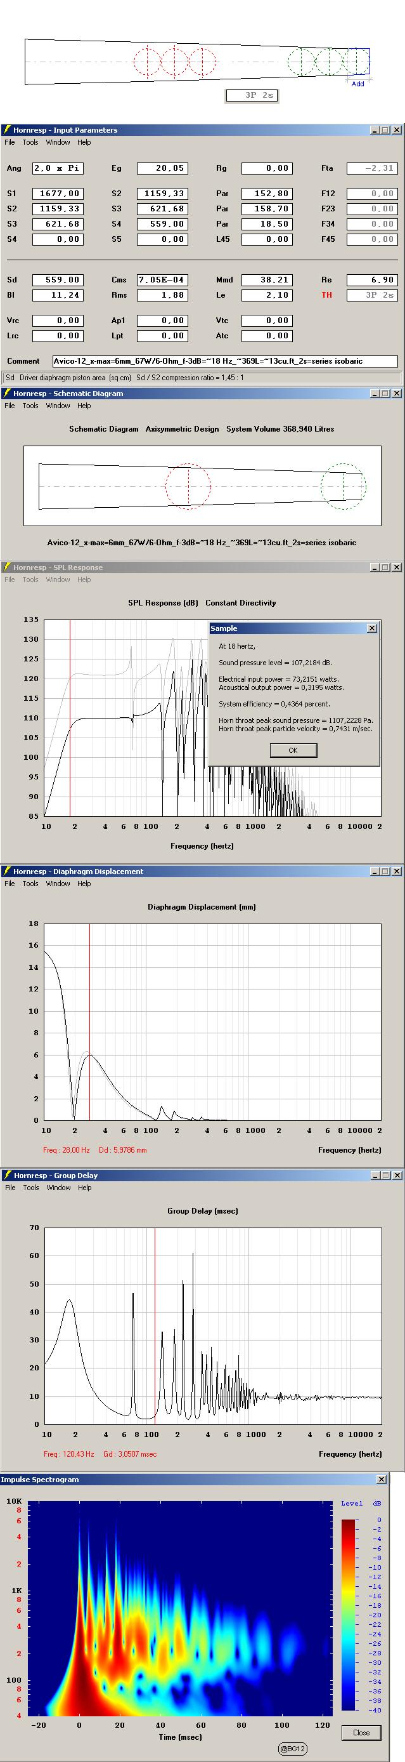The height and width of the screenshot is (1762, 405).
Task: Click the Comment text field
Action: pyautogui.click(x=225, y=361)
